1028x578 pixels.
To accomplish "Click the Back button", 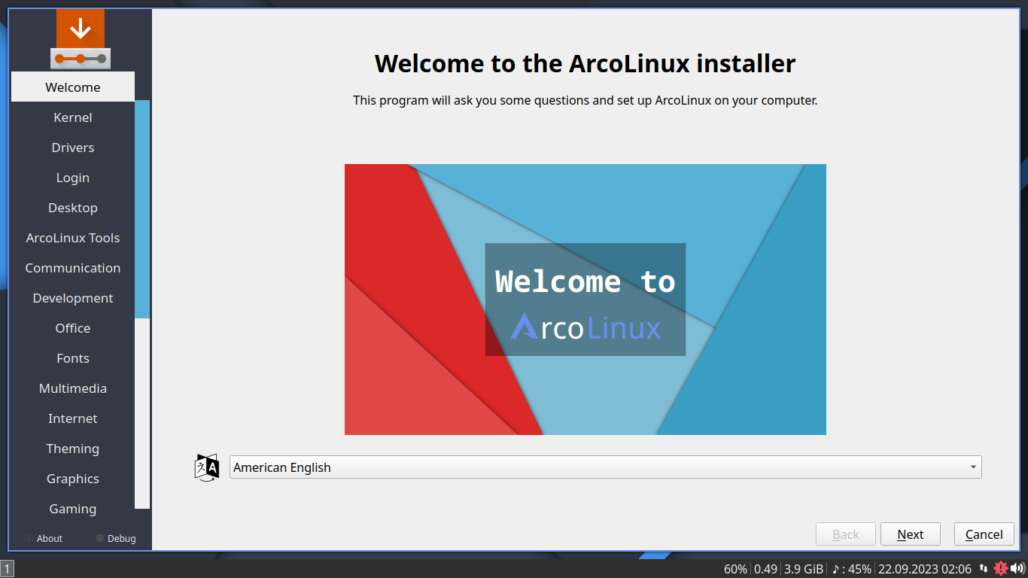I will pos(846,534).
